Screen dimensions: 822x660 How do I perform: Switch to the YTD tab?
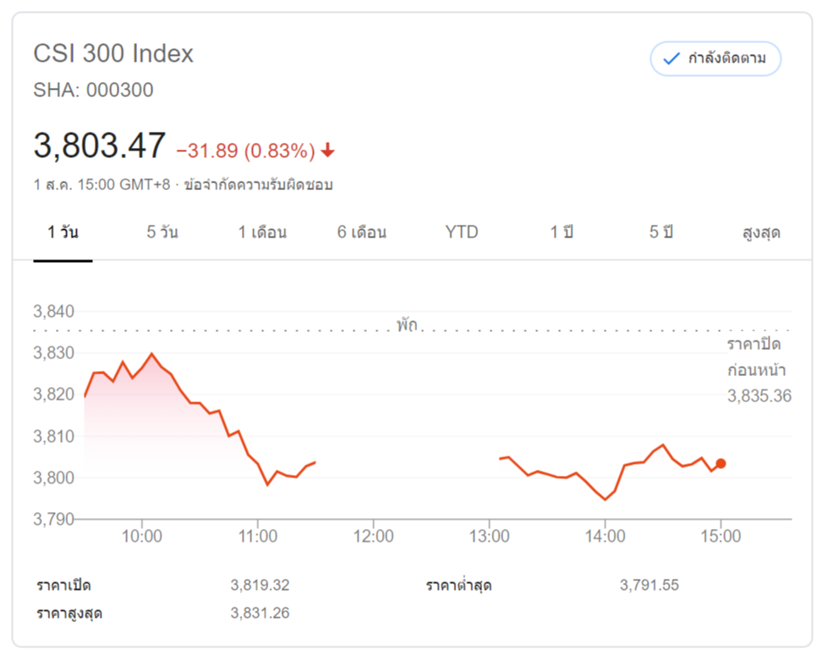click(x=462, y=232)
